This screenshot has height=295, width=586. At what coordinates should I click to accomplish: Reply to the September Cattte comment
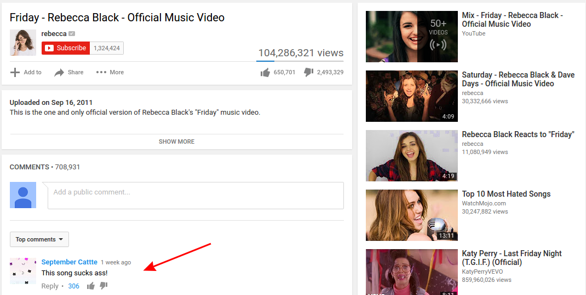click(x=50, y=286)
